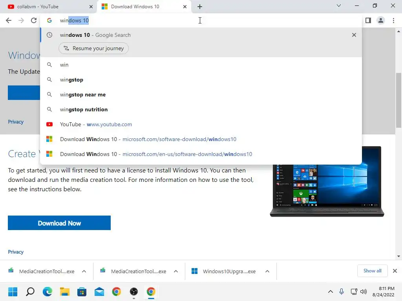Click the browser back arrow
Image resolution: width=402 pixels, height=301 pixels.
coord(9,20)
